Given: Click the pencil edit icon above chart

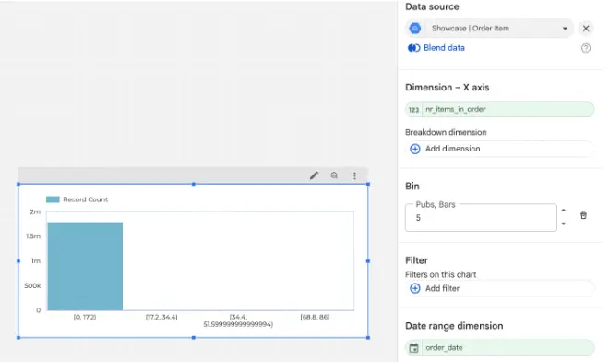Looking at the screenshot, I should (315, 175).
